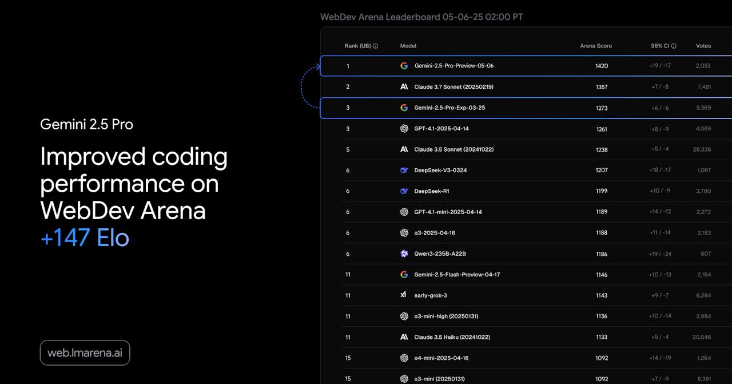The height and width of the screenshot is (384, 732).
Task: Open the web.lmarena.ai link button
Action: coord(85,353)
